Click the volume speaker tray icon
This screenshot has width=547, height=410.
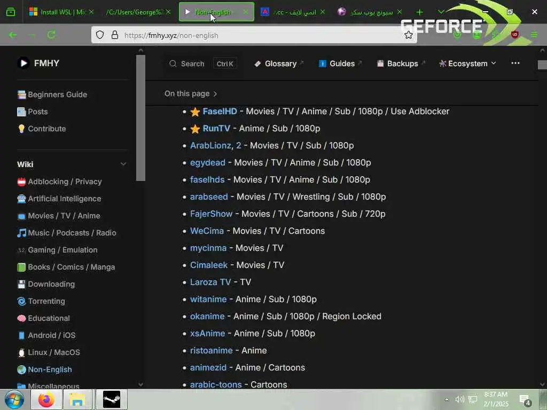[x=459, y=399]
